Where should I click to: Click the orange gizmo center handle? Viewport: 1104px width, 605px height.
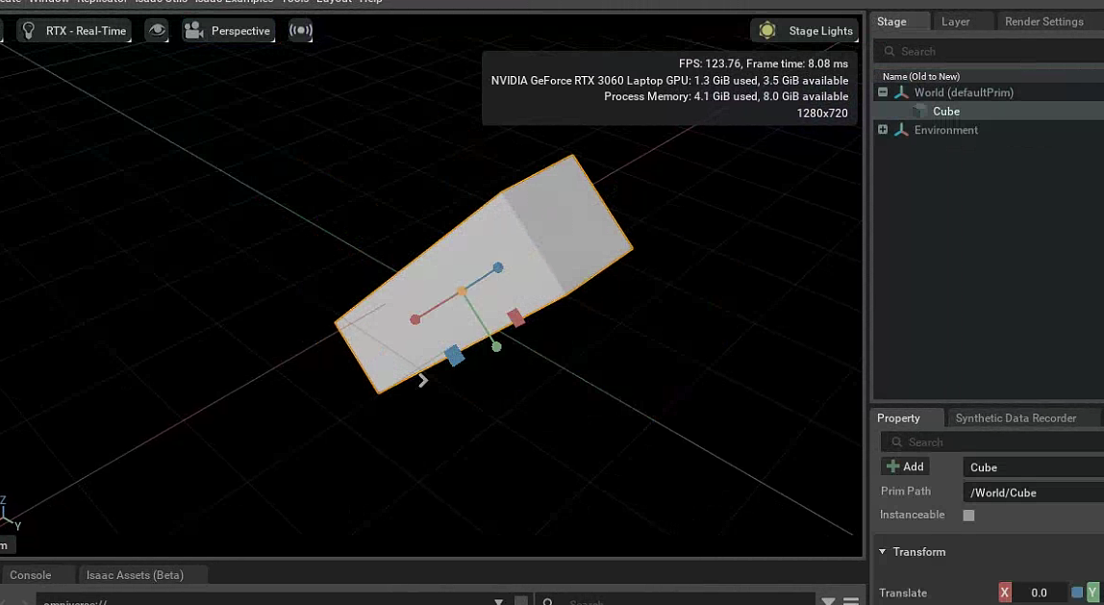click(x=462, y=290)
